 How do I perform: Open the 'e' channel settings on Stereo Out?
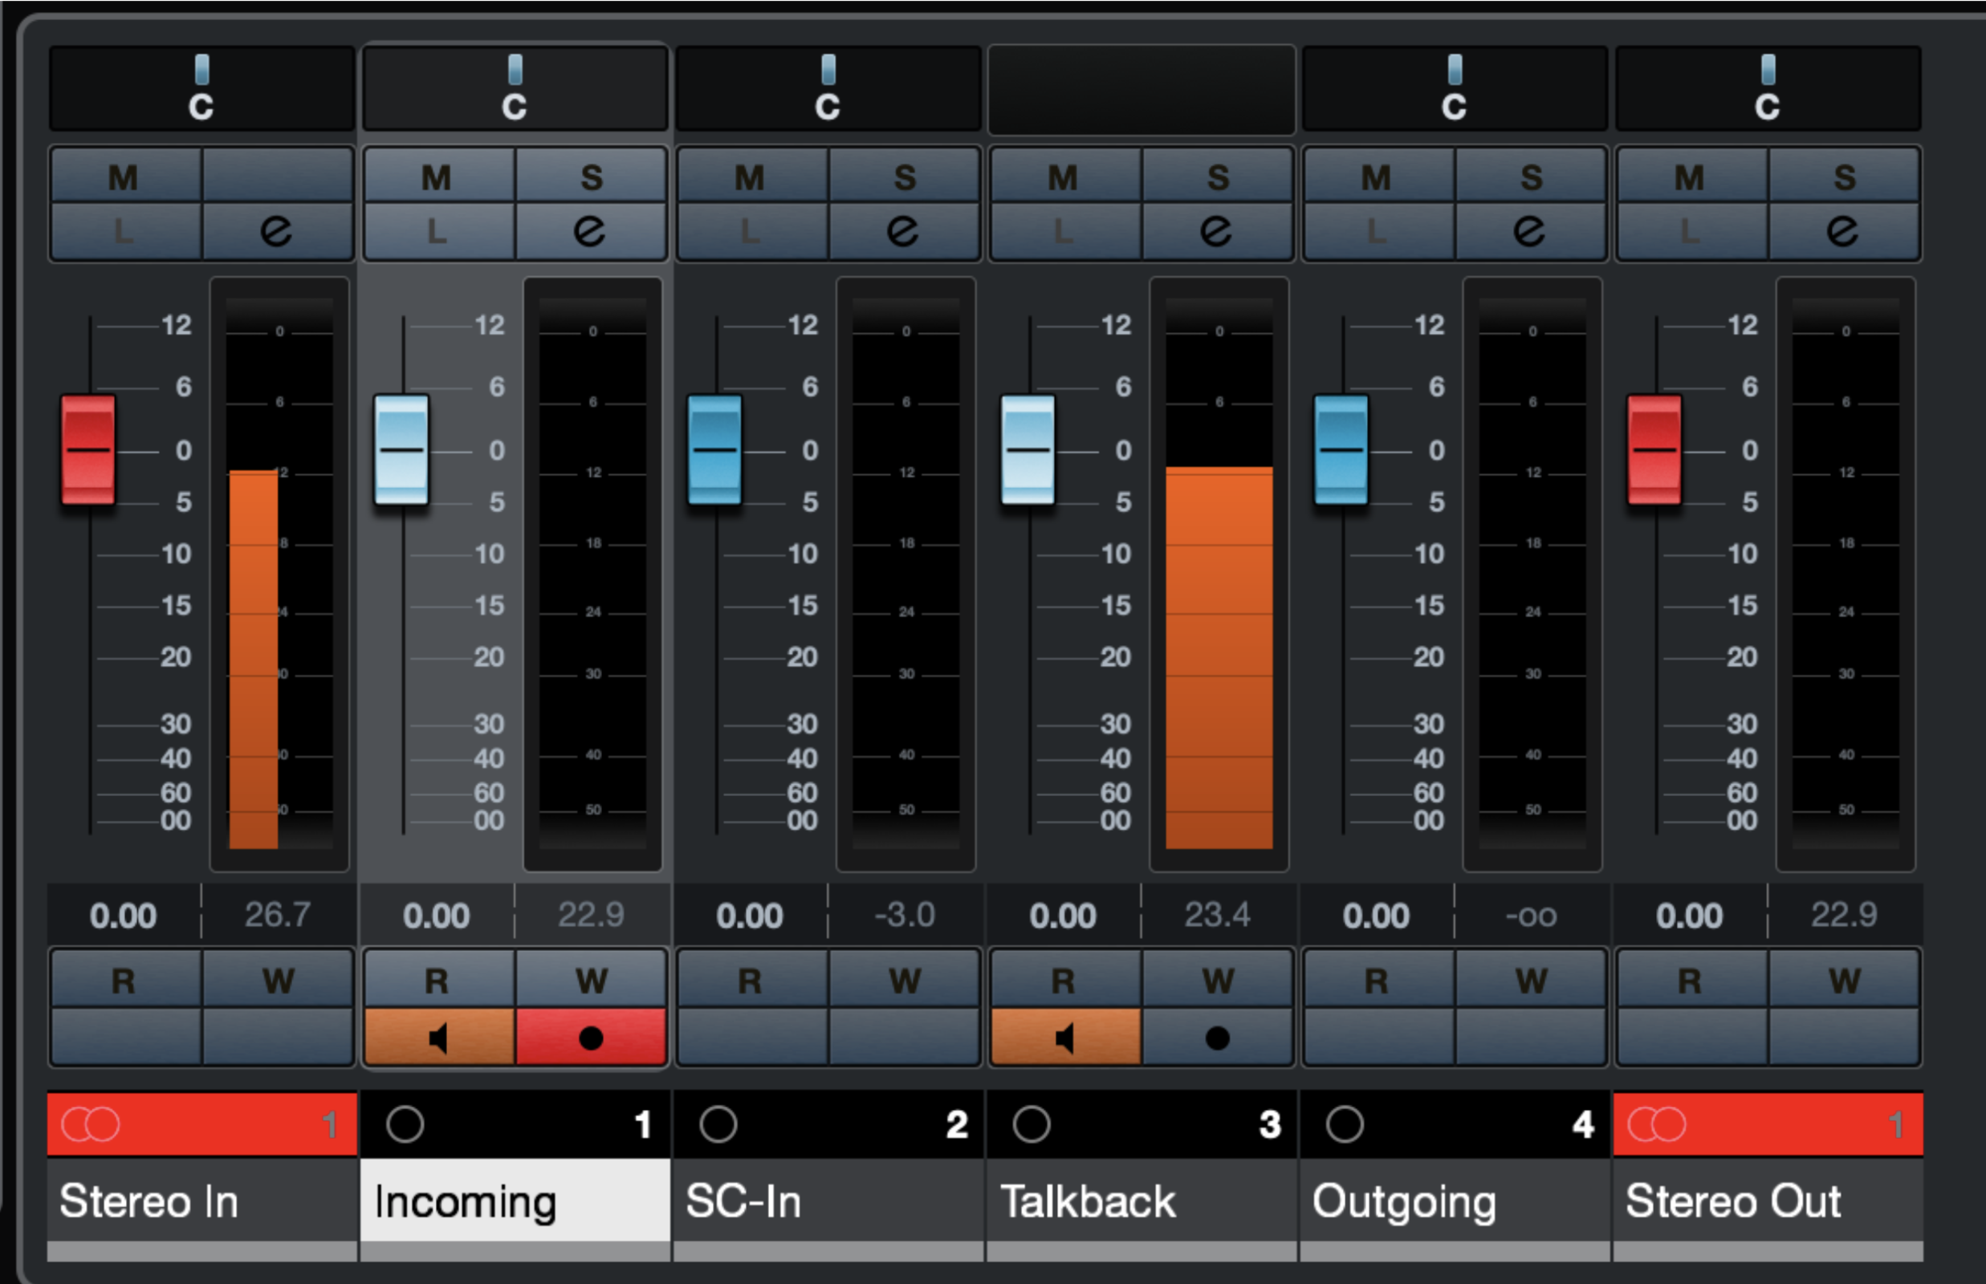point(1843,231)
